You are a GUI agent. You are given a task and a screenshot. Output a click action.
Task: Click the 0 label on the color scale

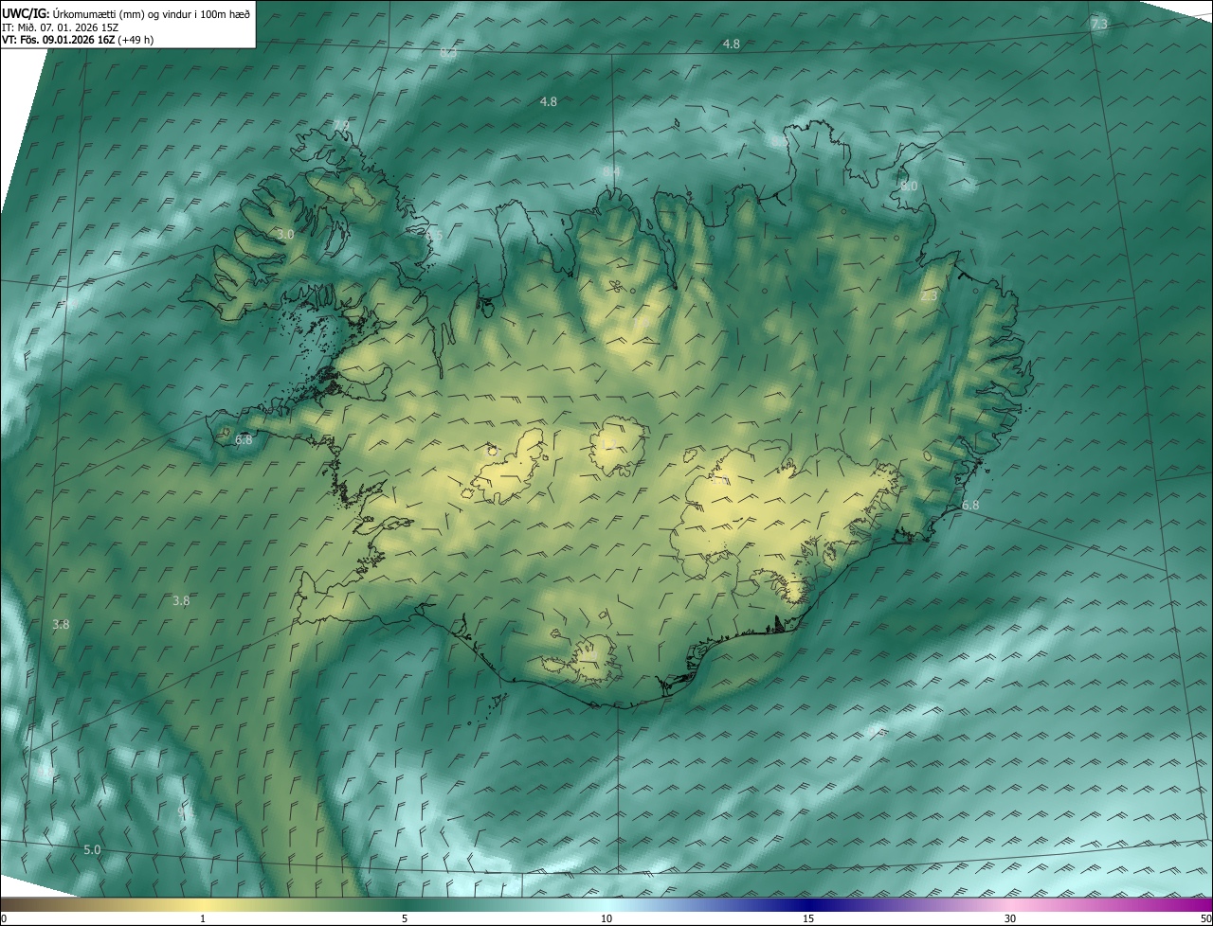(x=4, y=918)
